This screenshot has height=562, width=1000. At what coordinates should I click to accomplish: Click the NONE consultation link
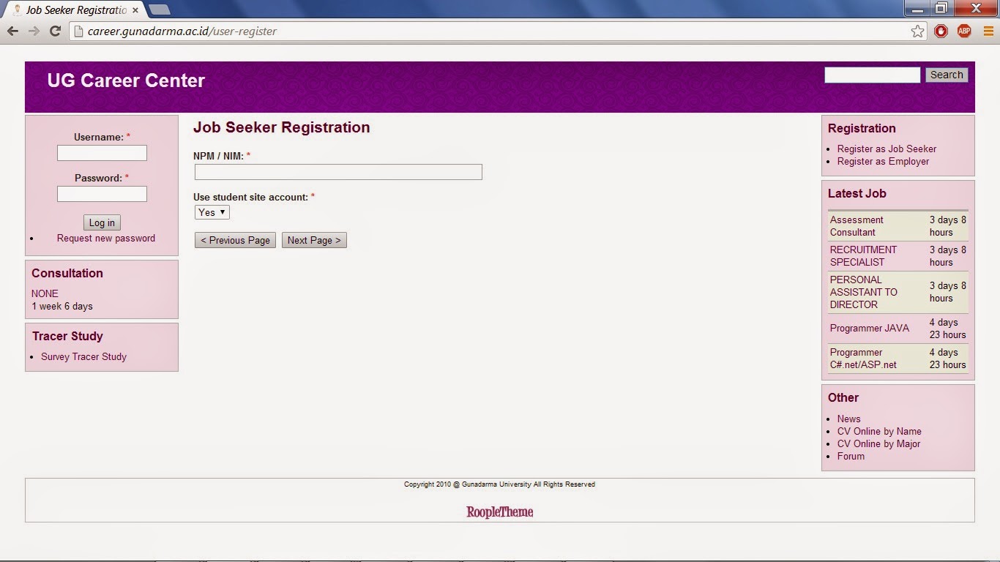pyautogui.click(x=45, y=293)
